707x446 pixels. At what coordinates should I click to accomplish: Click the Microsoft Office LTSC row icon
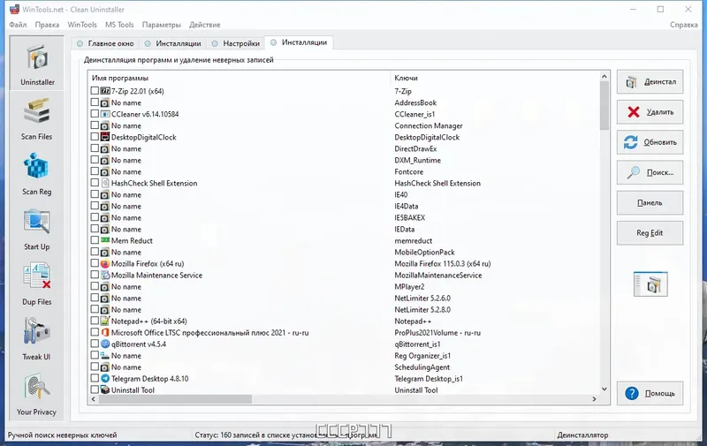click(104, 332)
